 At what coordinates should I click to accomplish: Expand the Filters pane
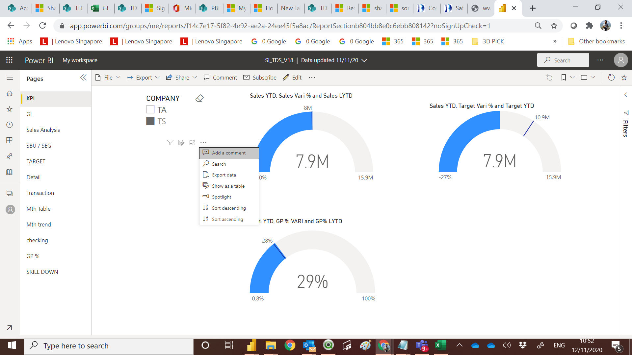[625, 95]
